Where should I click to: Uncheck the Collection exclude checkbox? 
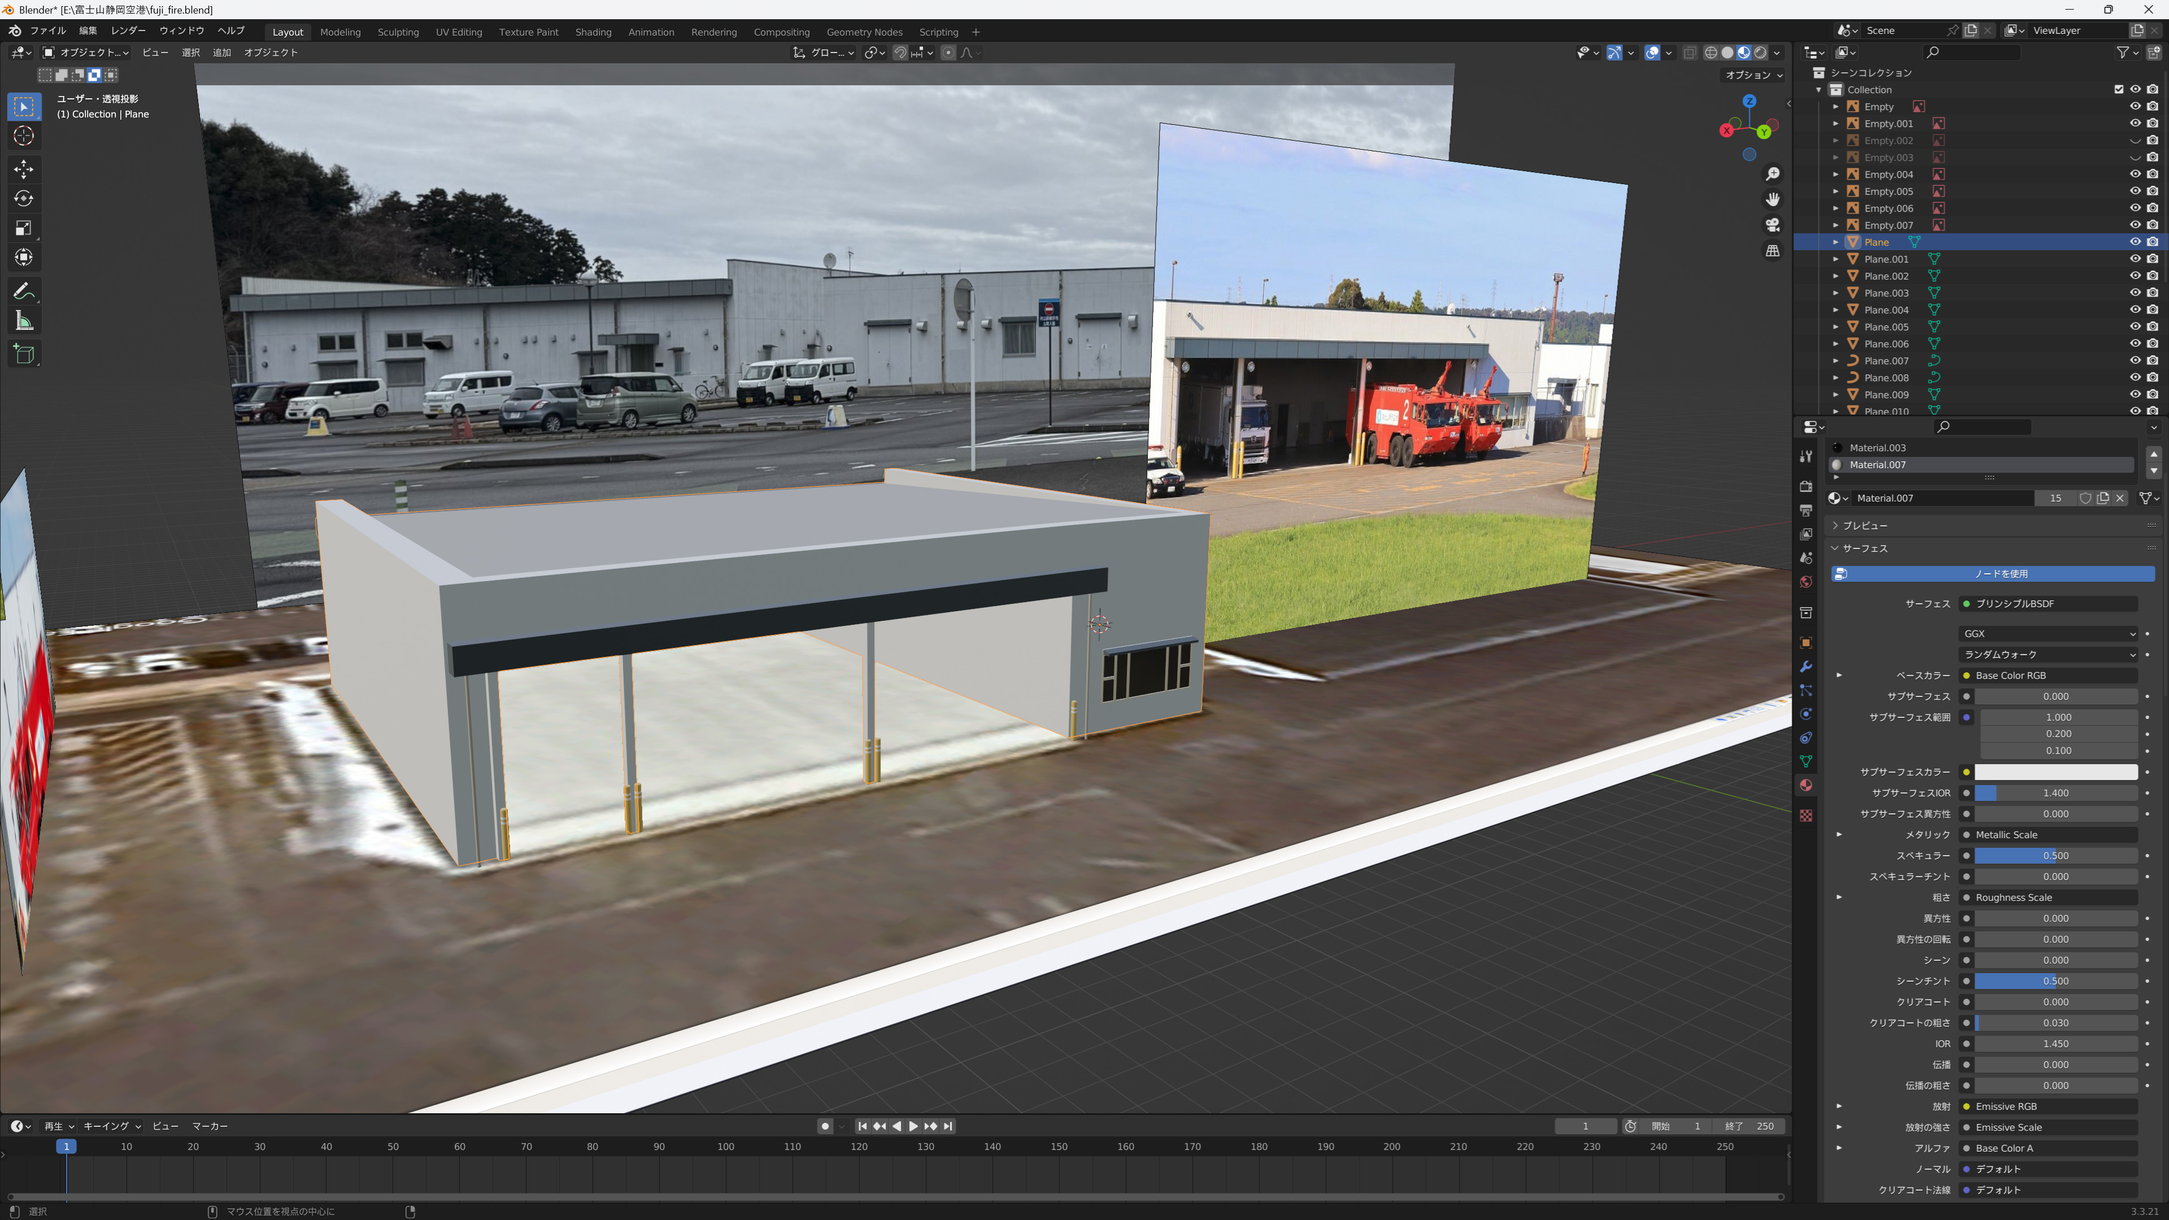(2119, 89)
